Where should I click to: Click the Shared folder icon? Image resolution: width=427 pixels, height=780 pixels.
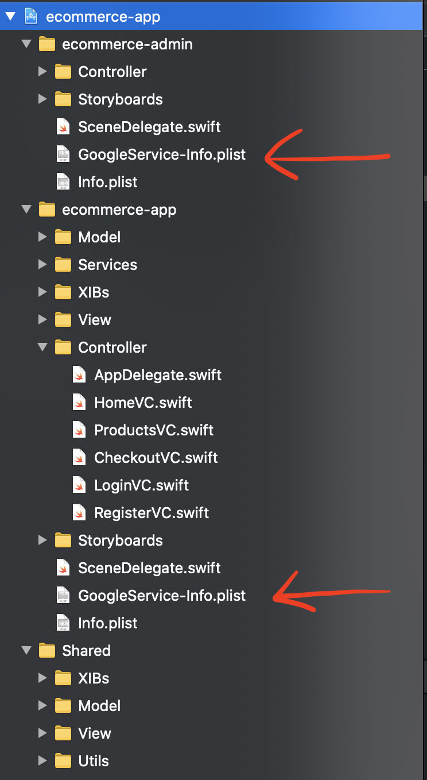46,650
